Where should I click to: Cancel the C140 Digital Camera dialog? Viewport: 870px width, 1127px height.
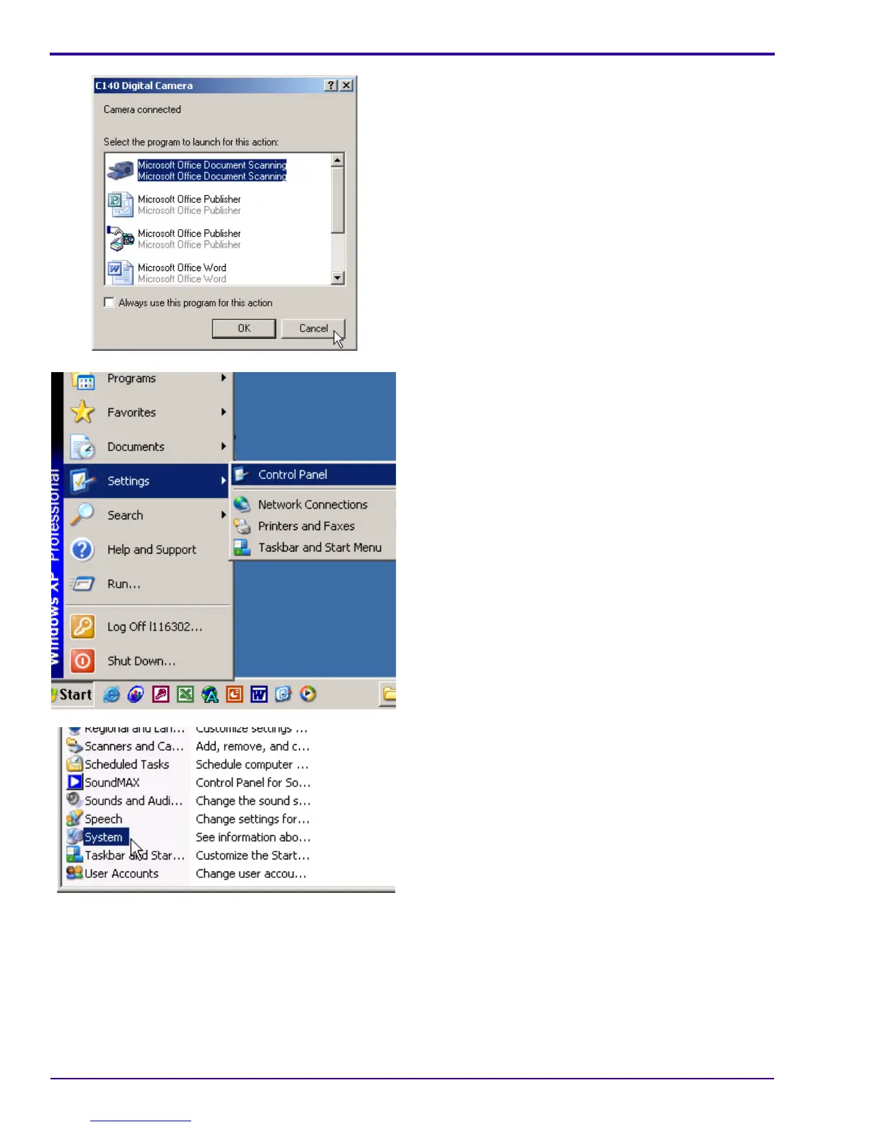point(313,328)
